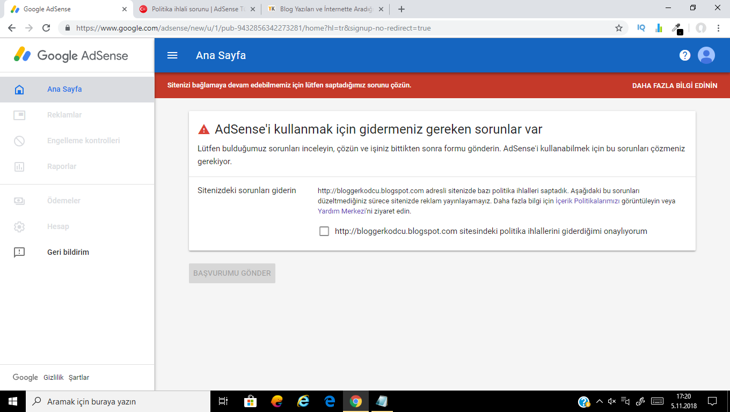
Task: Open the Chrome profile avatar
Action: (x=700, y=28)
